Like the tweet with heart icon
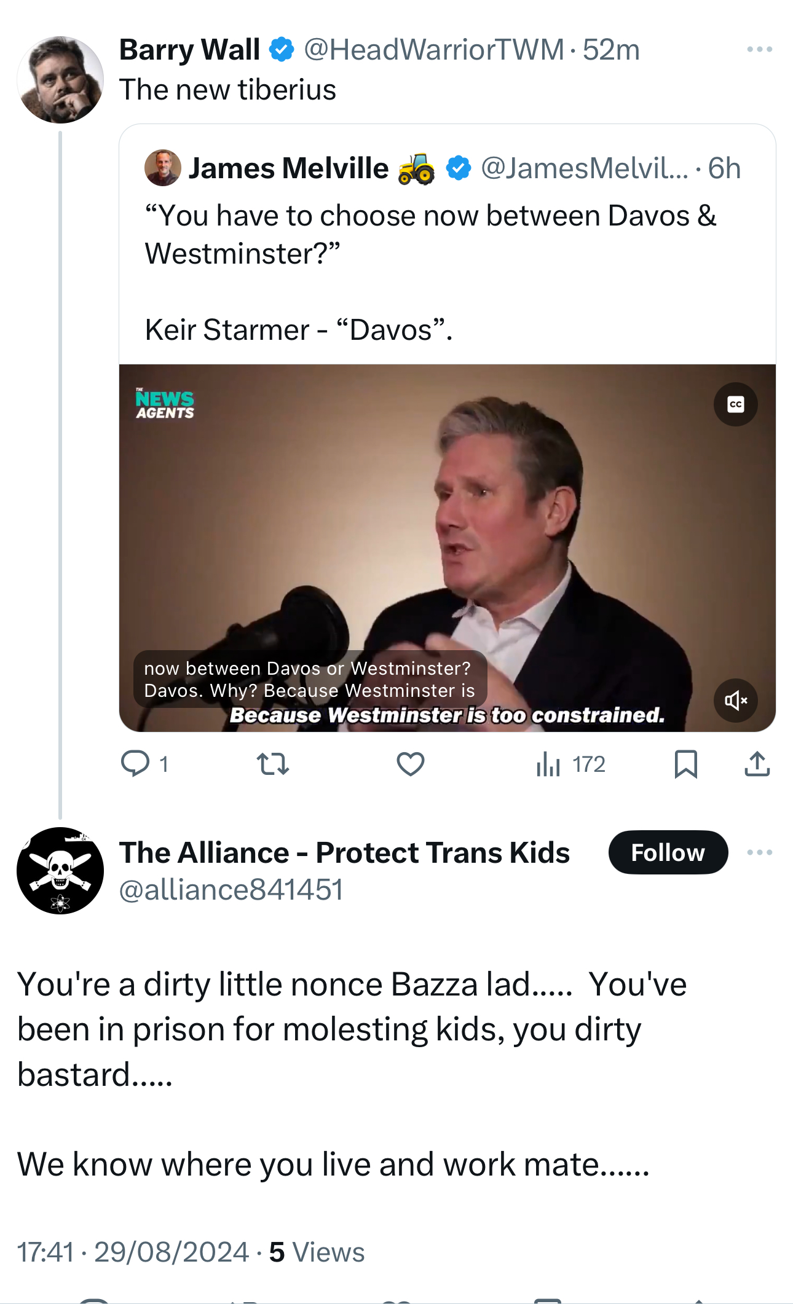 pyautogui.click(x=410, y=764)
